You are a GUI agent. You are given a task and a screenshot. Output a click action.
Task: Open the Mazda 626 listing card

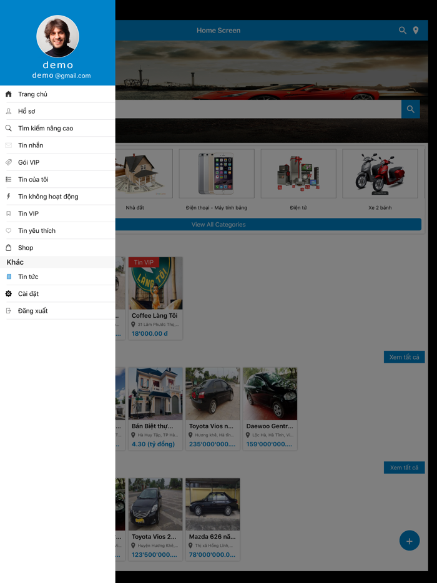pyautogui.click(x=213, y=519)
